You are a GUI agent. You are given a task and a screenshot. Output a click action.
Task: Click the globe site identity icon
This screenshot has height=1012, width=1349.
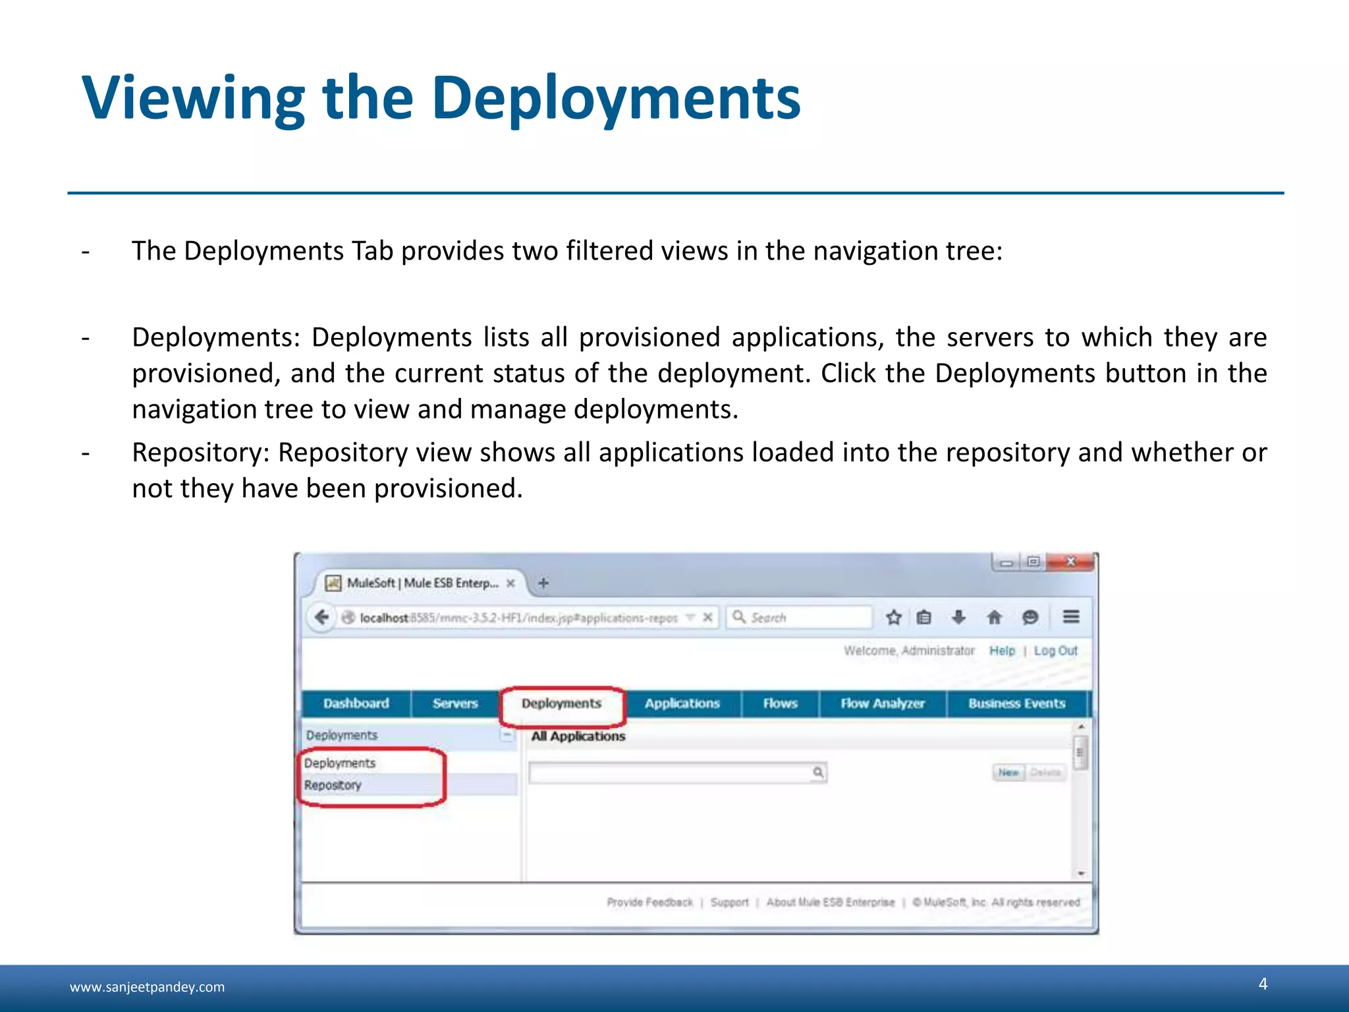[x=348, y=617]
